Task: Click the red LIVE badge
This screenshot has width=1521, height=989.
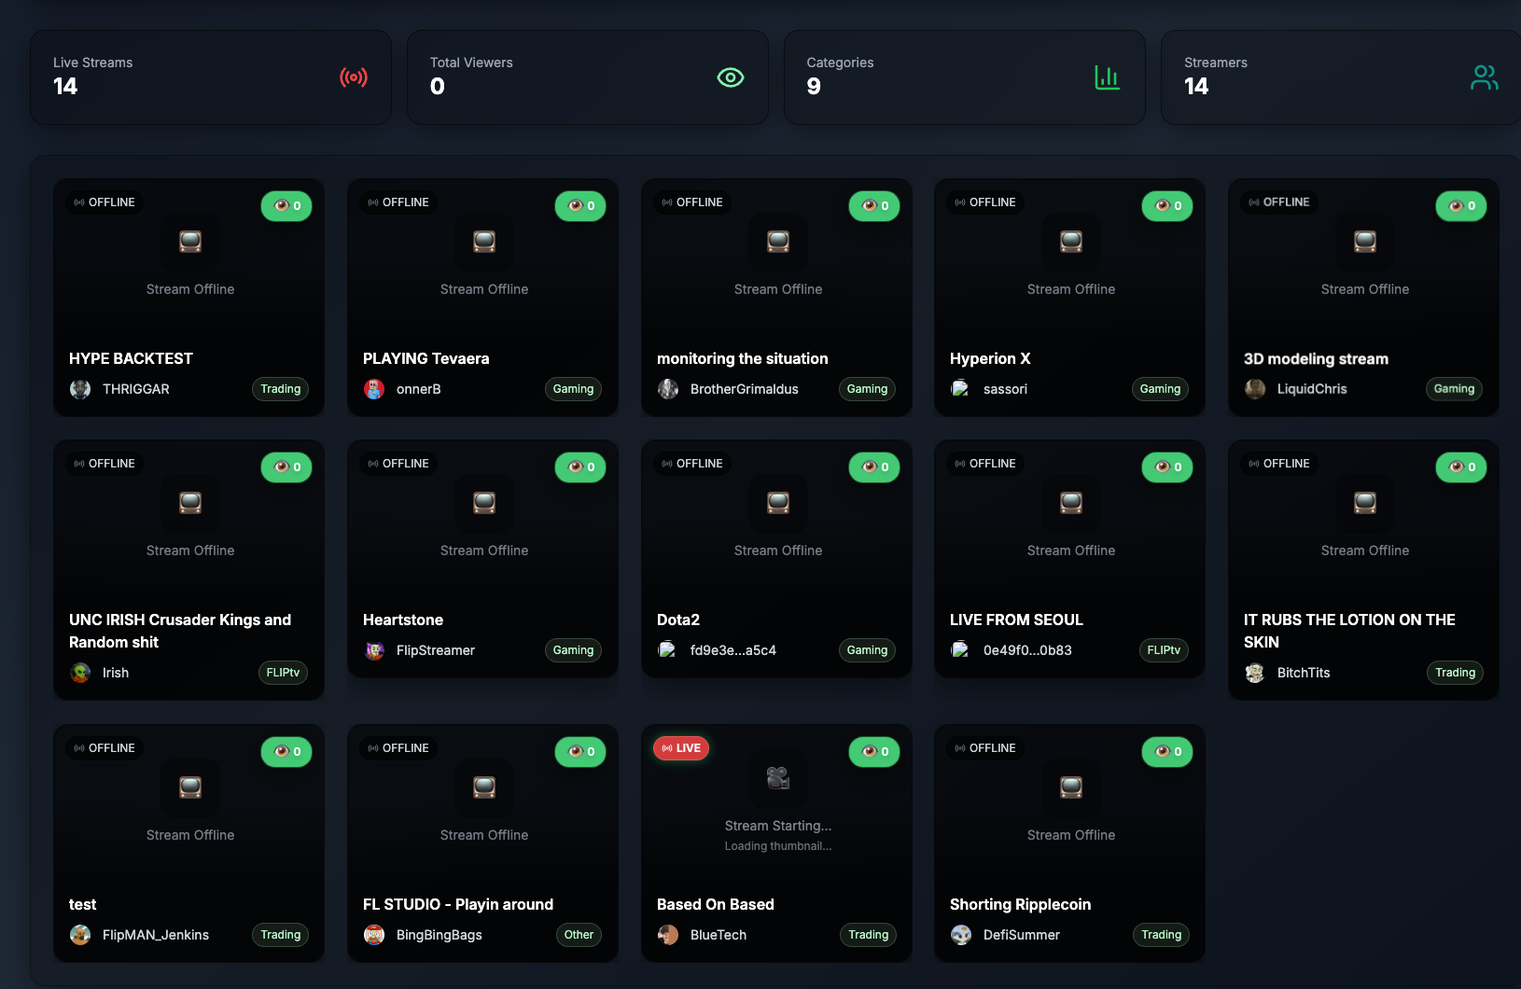Action: tap(681, 748)
